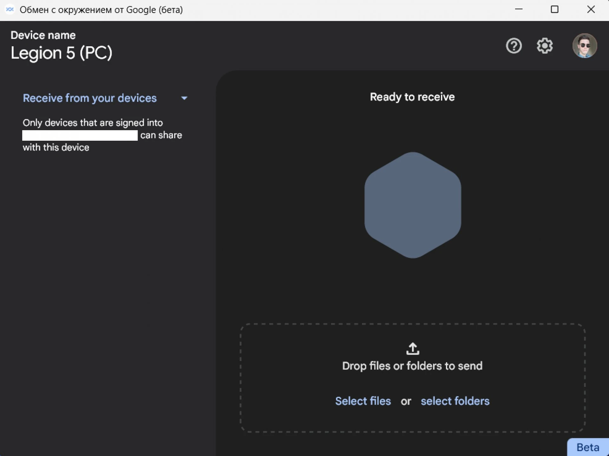
Task: Click the device name Legion 5 (PC)
Action: tap(61, 53)
